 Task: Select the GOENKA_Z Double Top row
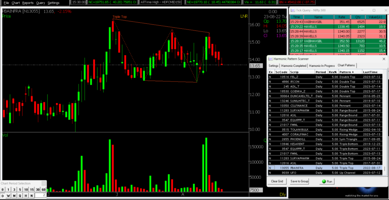coord(325,91)
